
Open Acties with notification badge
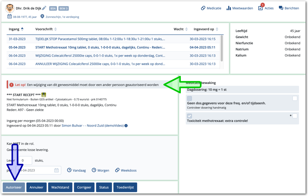261,8
